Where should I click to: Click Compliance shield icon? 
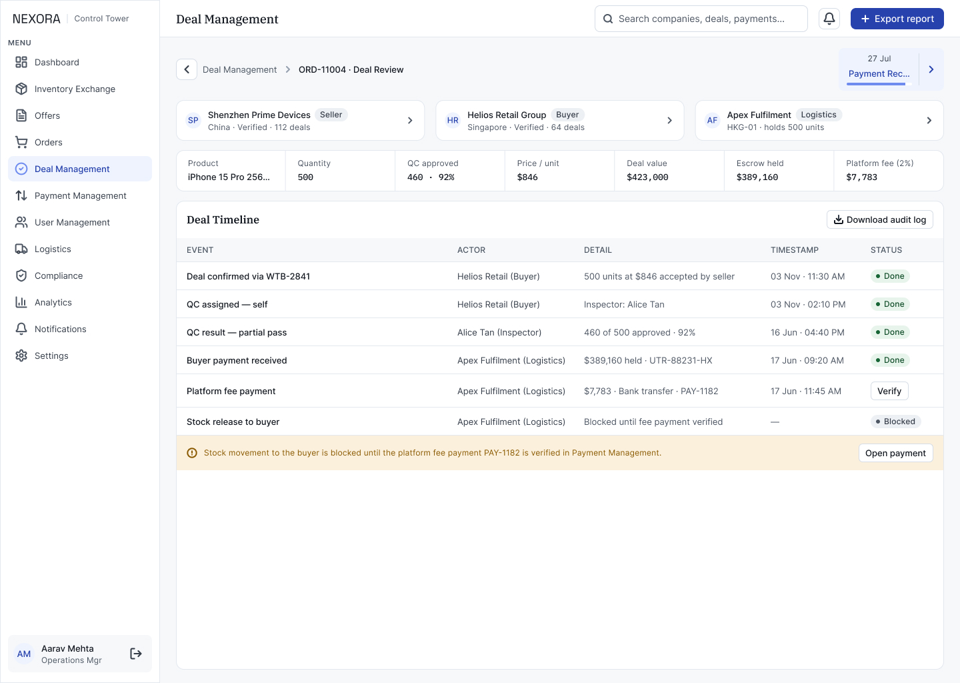21,275
